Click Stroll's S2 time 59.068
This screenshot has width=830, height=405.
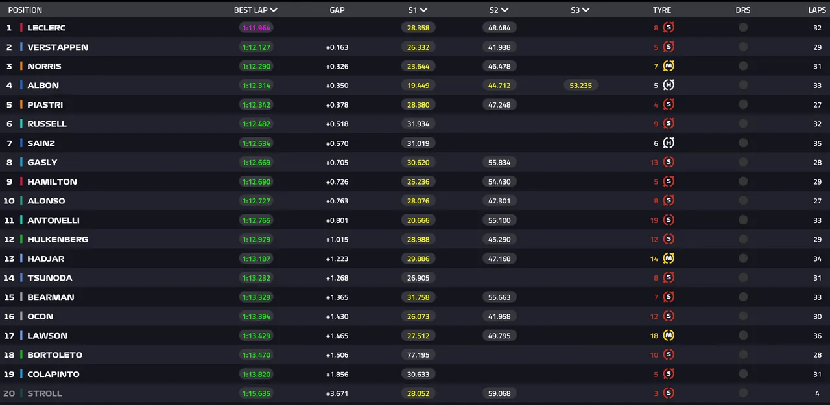[499, 393]
